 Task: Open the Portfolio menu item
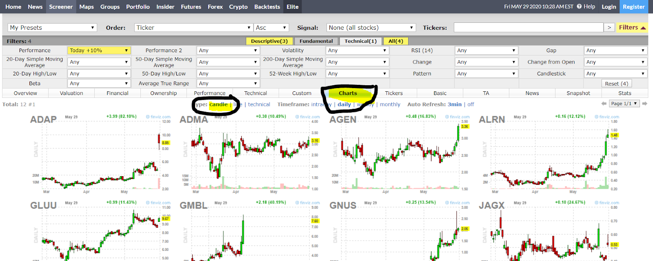coord(138,7)
